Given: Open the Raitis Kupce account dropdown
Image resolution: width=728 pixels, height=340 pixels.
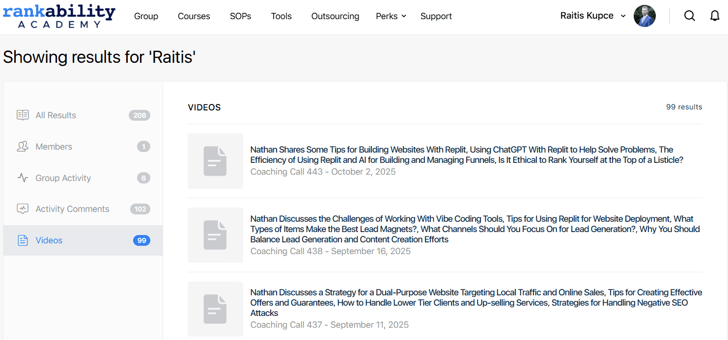Looking at the screenshot, I should coord(593,16).
